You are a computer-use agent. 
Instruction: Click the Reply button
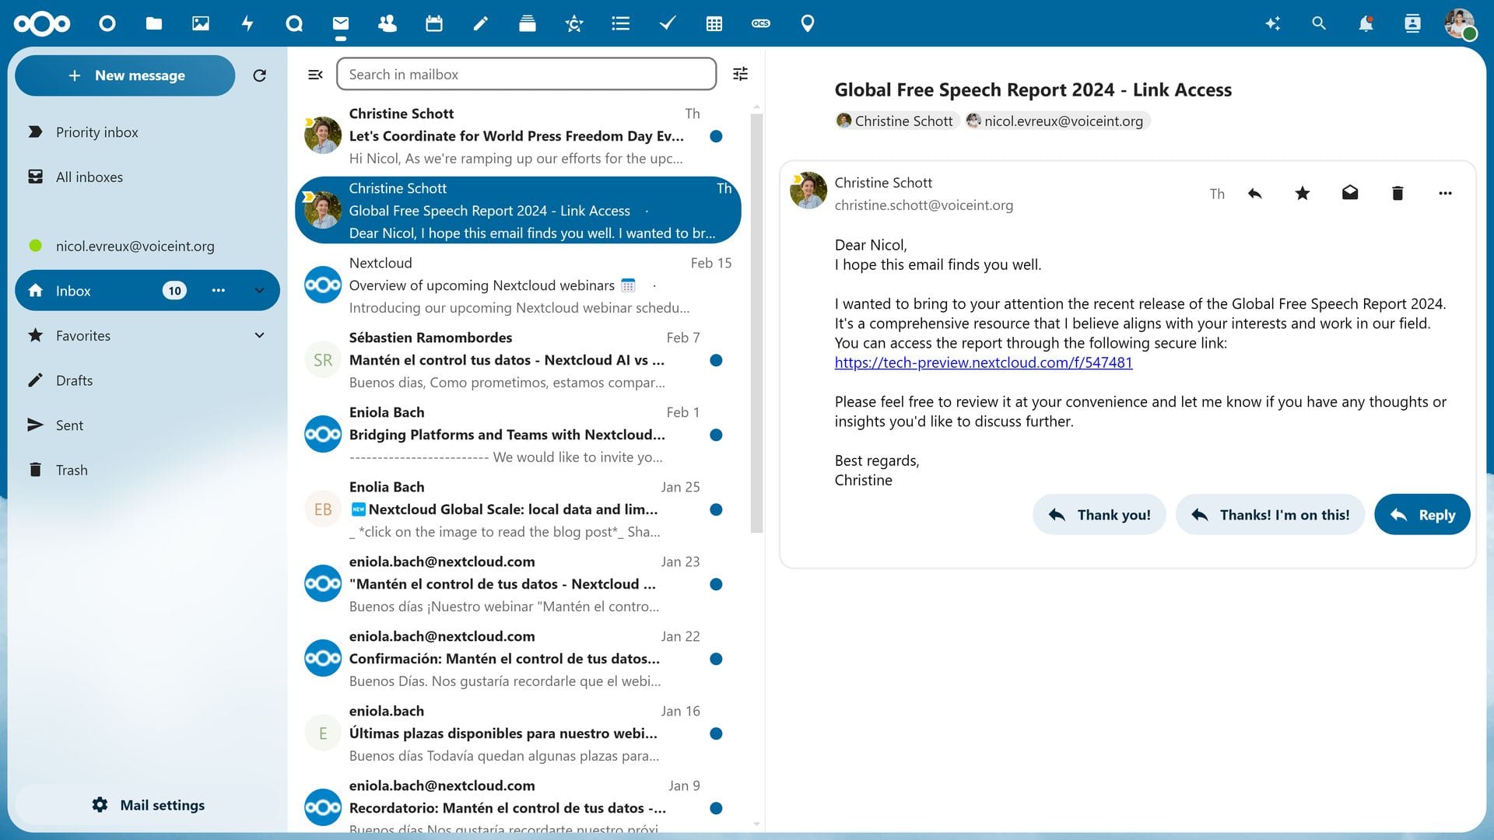tap(1422, 515)
